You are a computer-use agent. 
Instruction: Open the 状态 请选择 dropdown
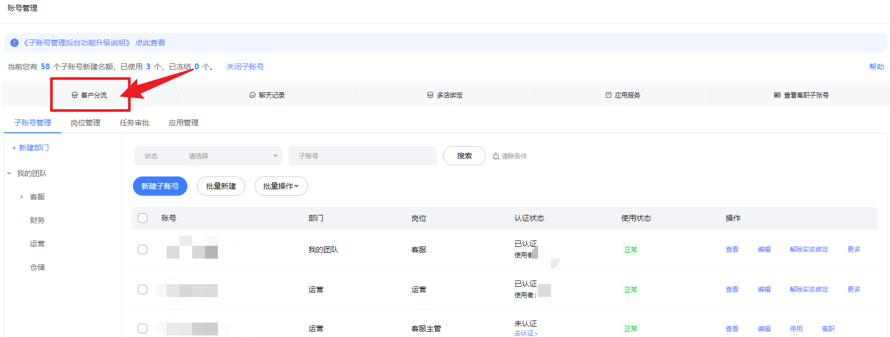209,156
